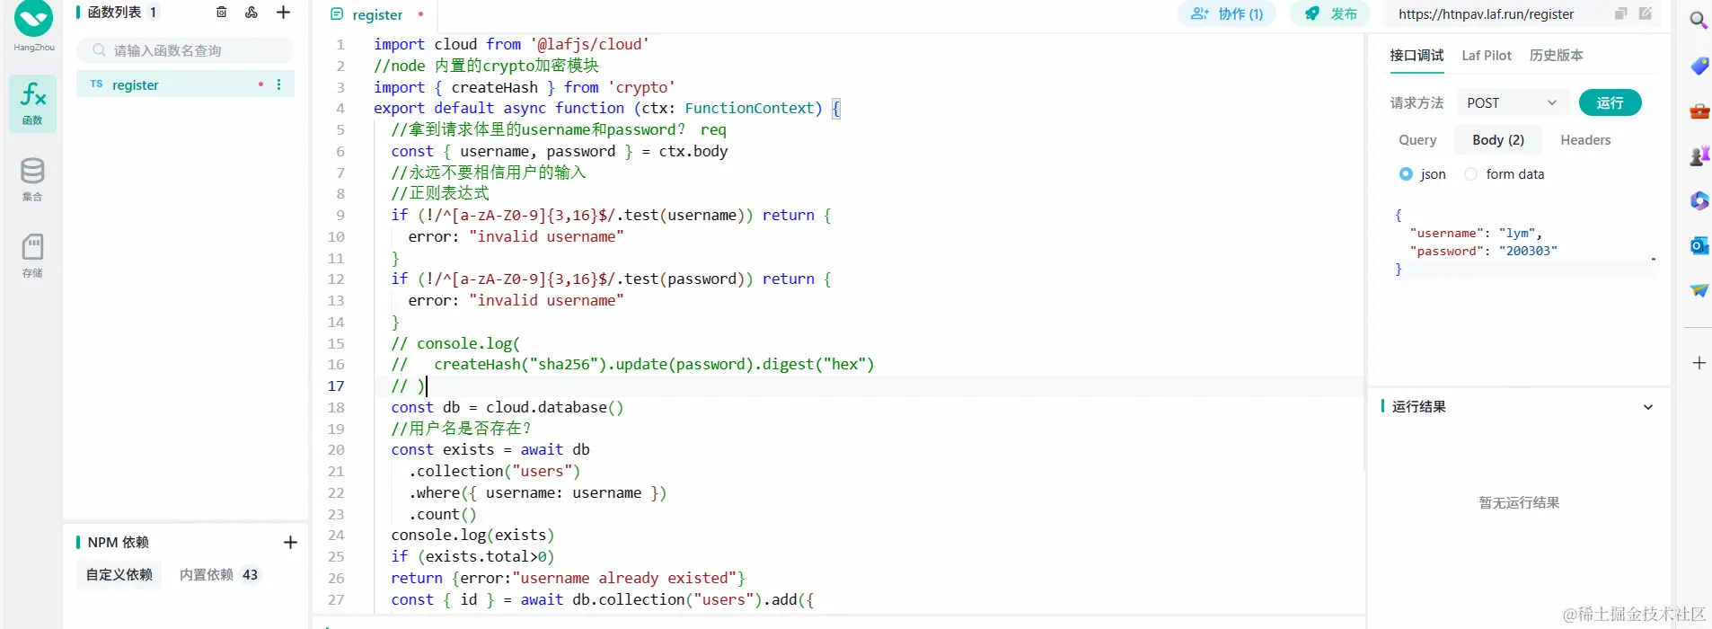Collapse the 运行结果 results panel chevron
This screenshot has height=629, width=1712.
coord(1648,407)
